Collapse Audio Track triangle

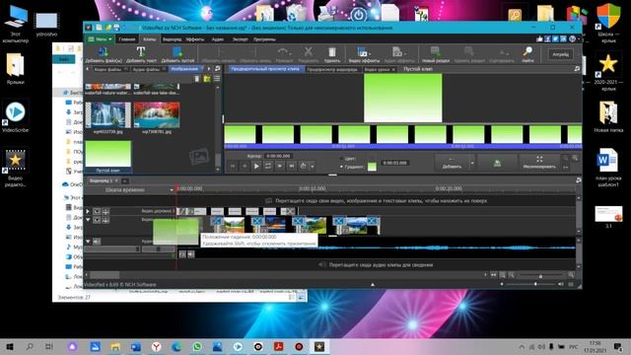click(x=88, y=241)
